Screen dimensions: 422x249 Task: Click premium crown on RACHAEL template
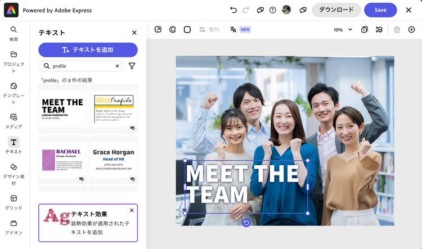pos(81,179)
